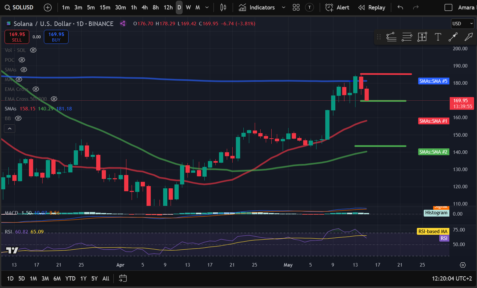Select the horizontal lines drawing tool
The width and height of the screenshot is (477, 288).
[407, 37]
